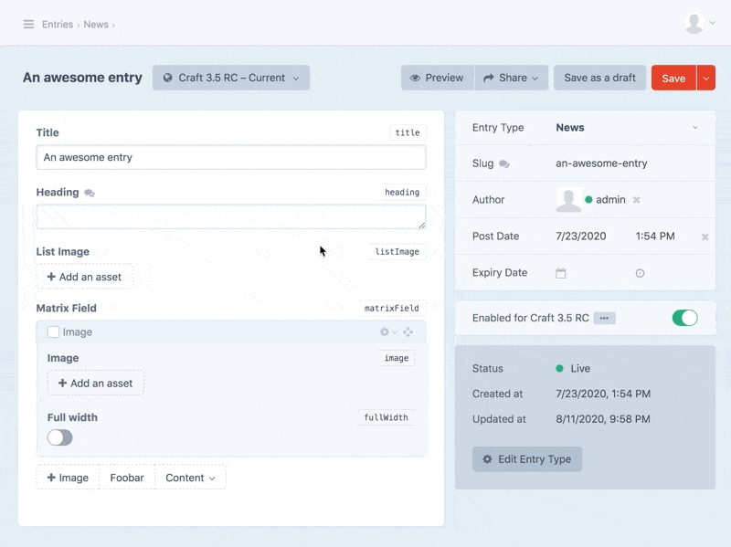Open the Craft 3.5 RC – Current revision dropdown

[x=231, y=78]
